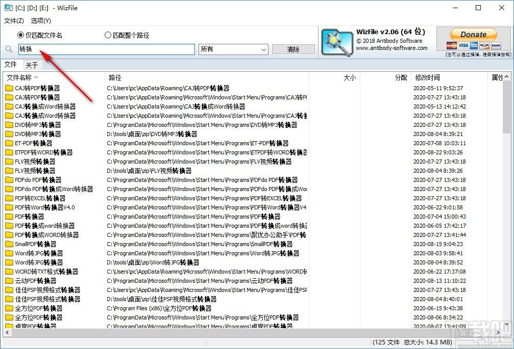The height and width of the screenshot is (349, 514).
Task: Click the 清除 clear button
Action: [x=293, y=49]
